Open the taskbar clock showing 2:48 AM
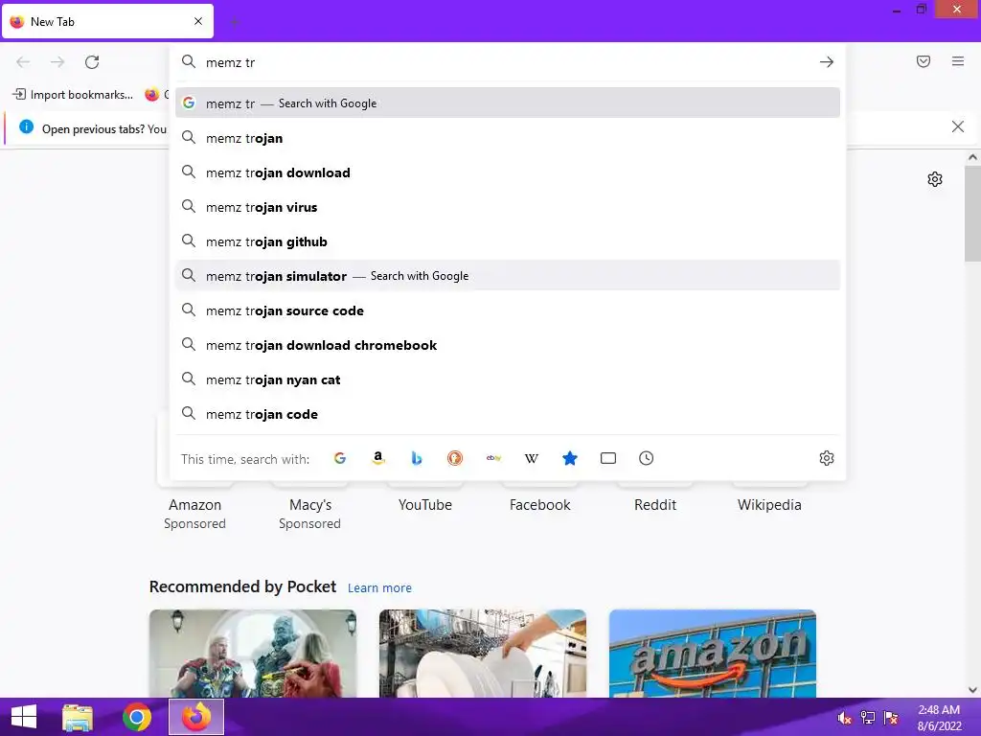 939,718
